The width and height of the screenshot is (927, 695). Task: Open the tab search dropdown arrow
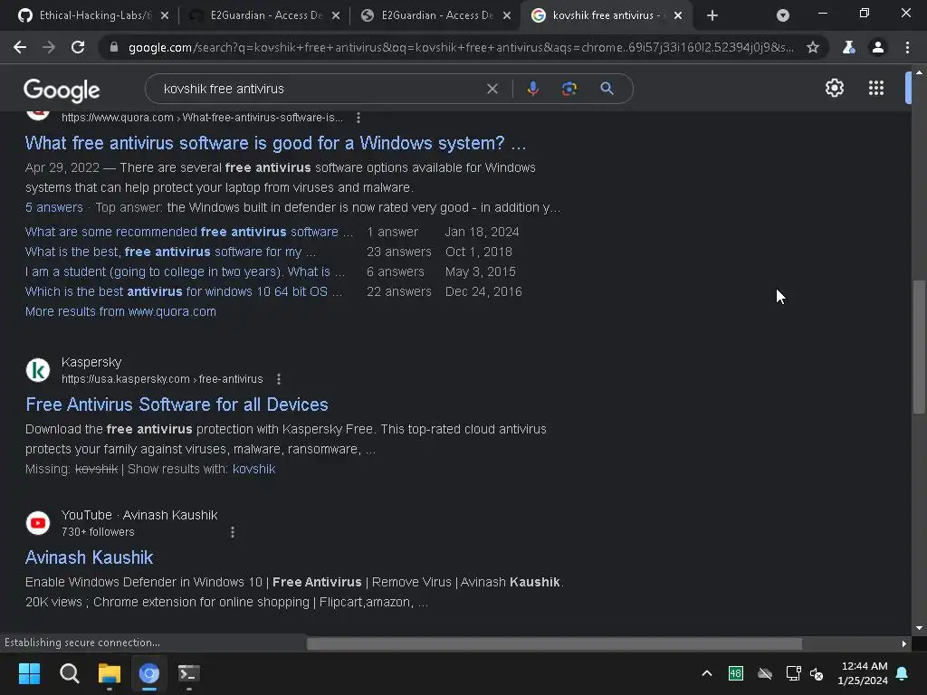coord(783,15)
